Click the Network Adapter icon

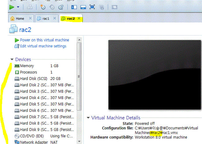(17, 142)
